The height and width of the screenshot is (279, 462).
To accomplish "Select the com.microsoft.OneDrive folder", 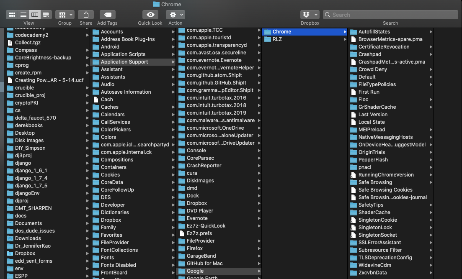I will tap(219, 128).
